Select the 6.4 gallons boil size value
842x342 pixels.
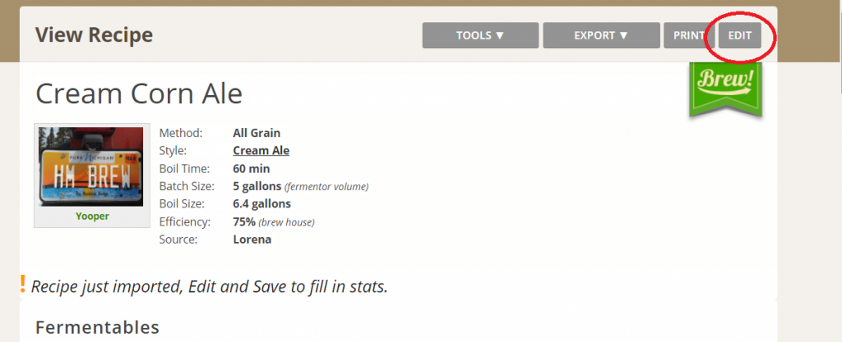261,204
